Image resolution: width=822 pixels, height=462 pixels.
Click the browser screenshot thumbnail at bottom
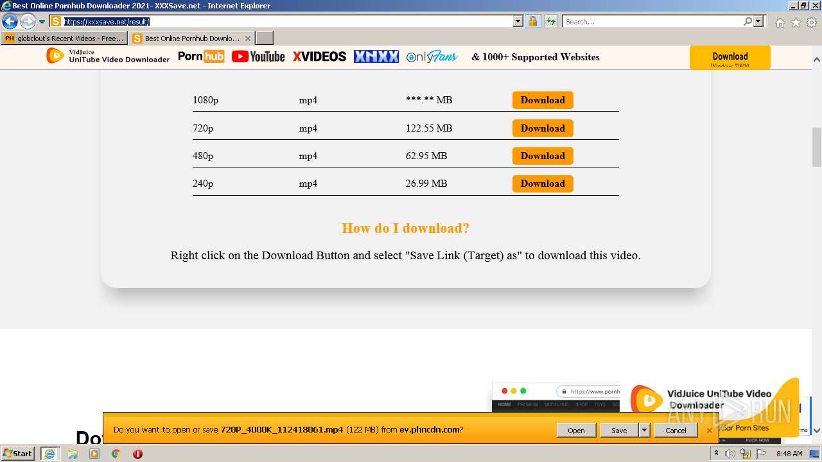pos(555,398)
